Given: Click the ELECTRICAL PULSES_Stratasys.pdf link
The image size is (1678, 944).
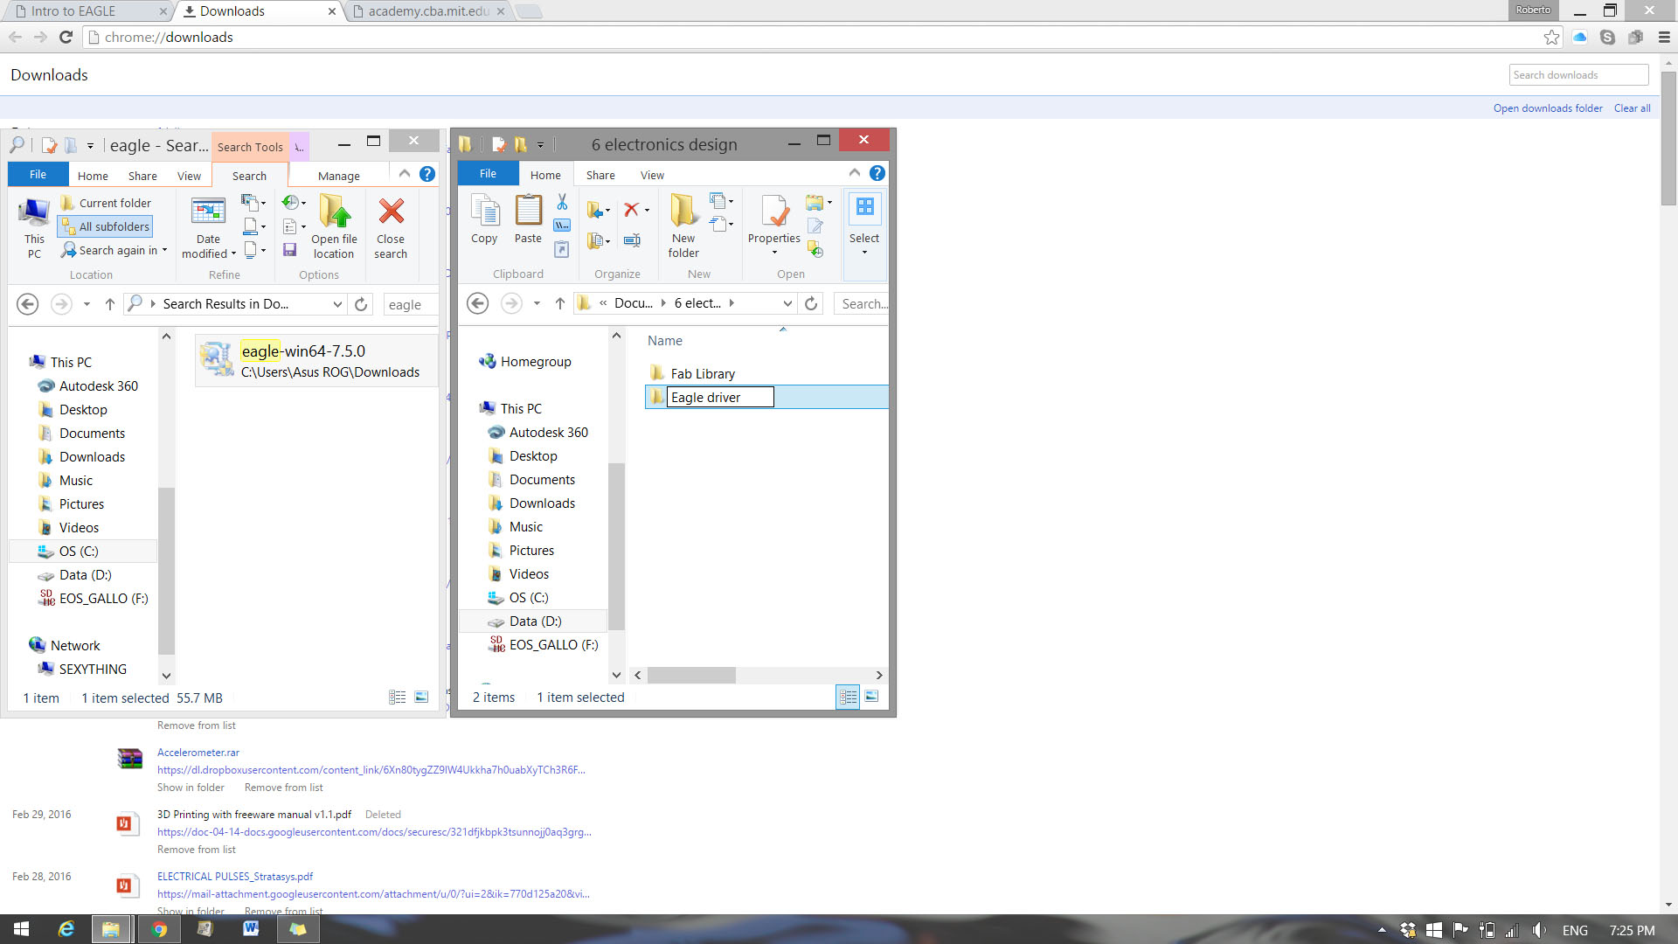Looking at the screenshot, I should click(x=235, y=877).
